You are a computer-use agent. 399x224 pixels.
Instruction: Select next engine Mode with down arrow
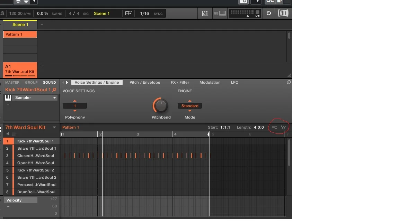click(x=190, y=111)
